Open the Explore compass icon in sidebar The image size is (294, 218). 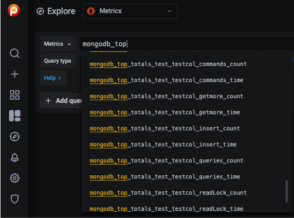click(x=14, y=136)
